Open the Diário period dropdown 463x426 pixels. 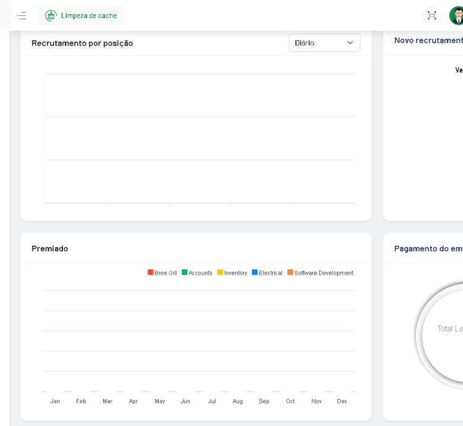(324, 43)
